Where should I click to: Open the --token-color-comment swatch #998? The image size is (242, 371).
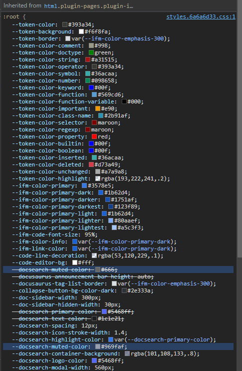click(x=91, y=45)
